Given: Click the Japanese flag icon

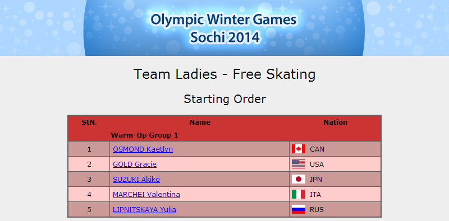Looking at the screenshot, I should [x=299, y=179].
